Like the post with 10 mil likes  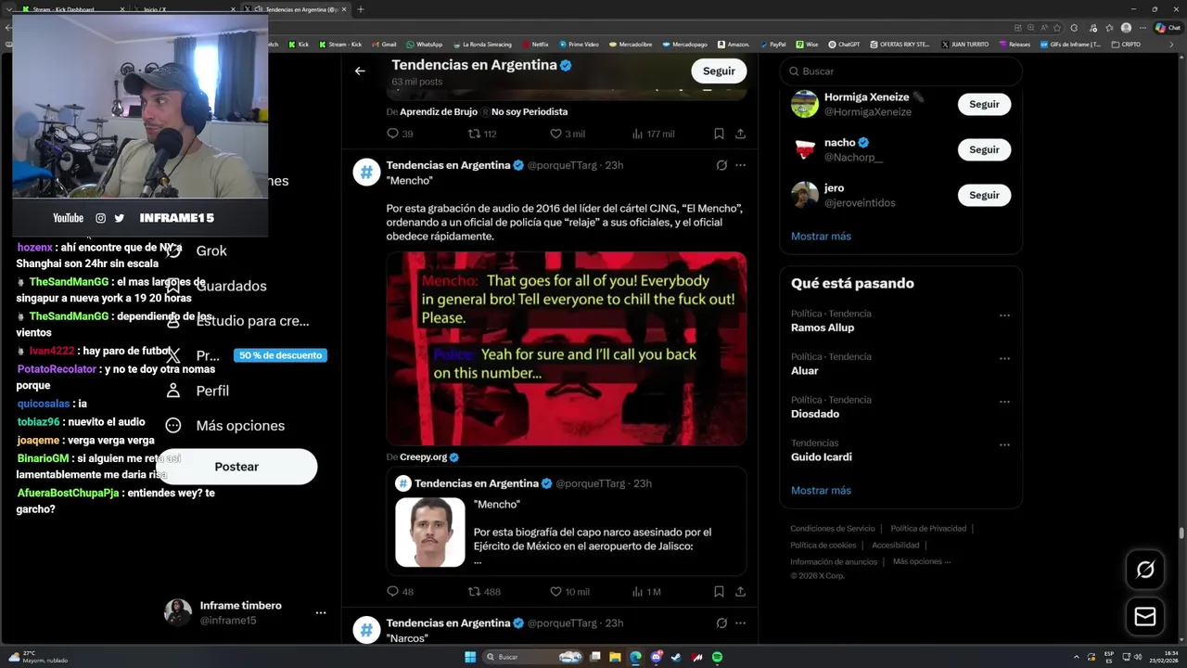pyautogui.click(x=569, y=591)
